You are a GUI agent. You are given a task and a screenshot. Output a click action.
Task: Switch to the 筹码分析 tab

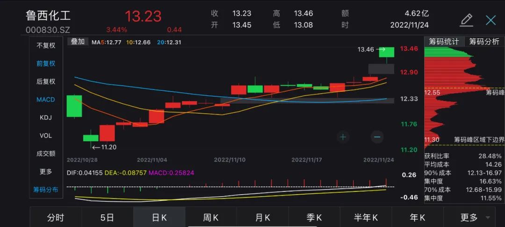pos(484,42)
